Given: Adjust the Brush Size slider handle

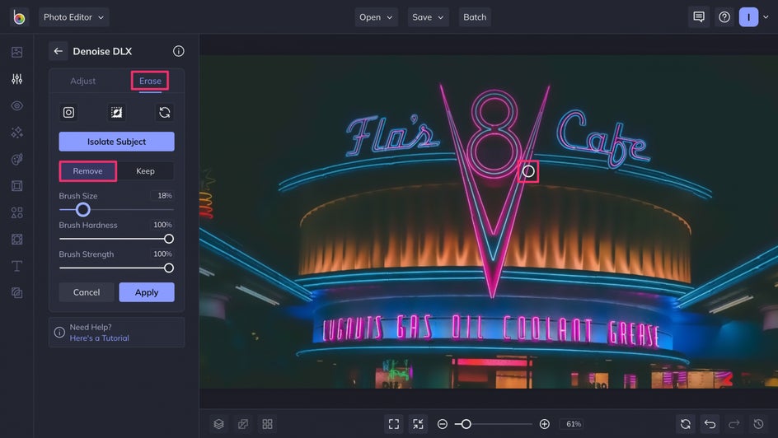Looking at the screenshot, I should [83, 210].
